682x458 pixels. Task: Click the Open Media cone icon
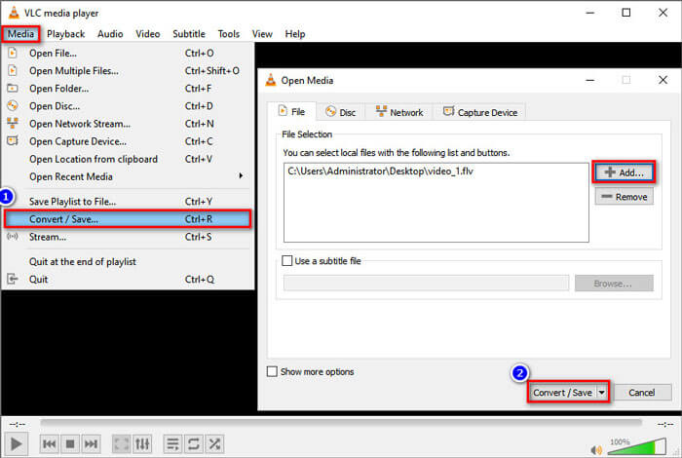tap(271, 80)
